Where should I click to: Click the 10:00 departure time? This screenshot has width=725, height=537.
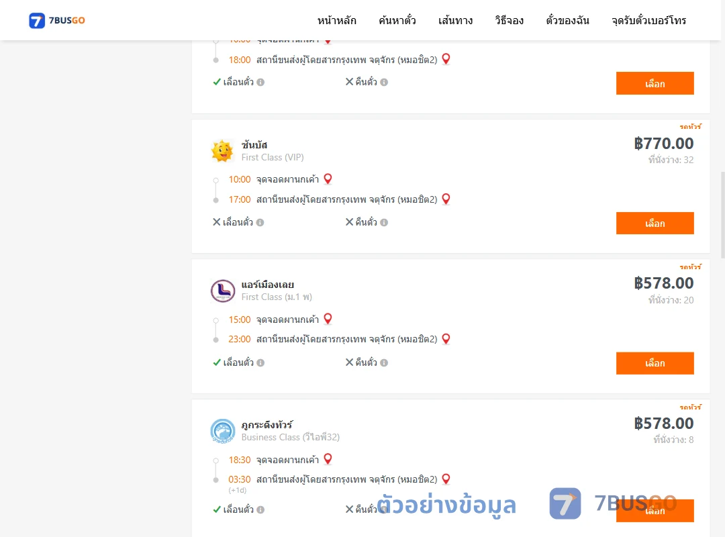click(x=240, y=179)
